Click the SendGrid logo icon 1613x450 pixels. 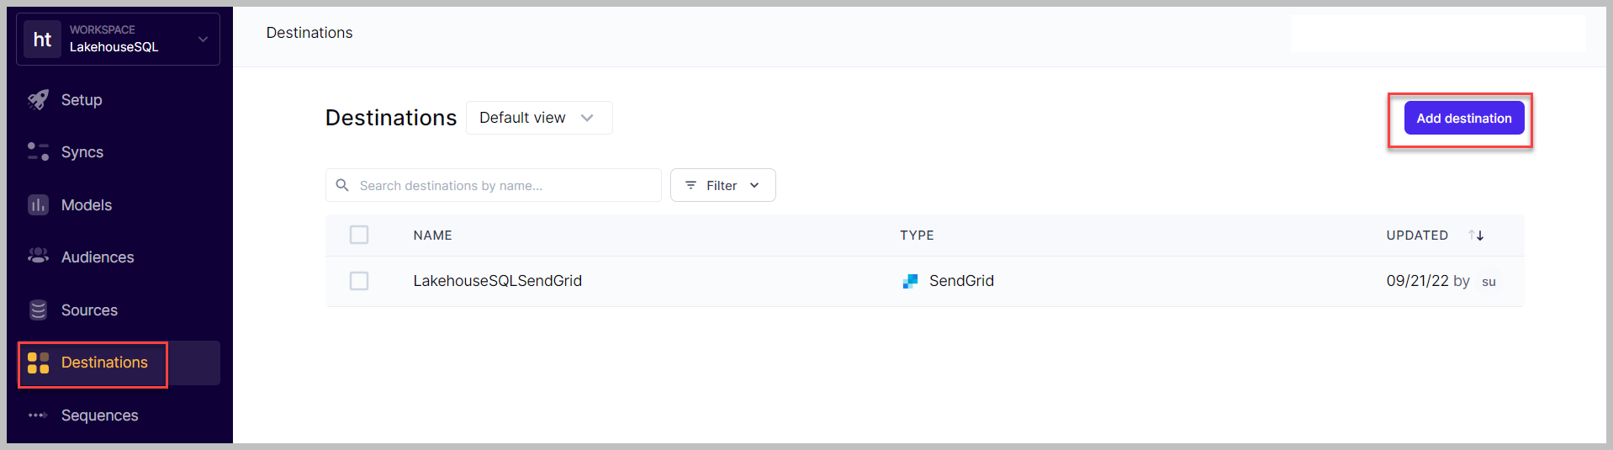(x=910, y=281)
